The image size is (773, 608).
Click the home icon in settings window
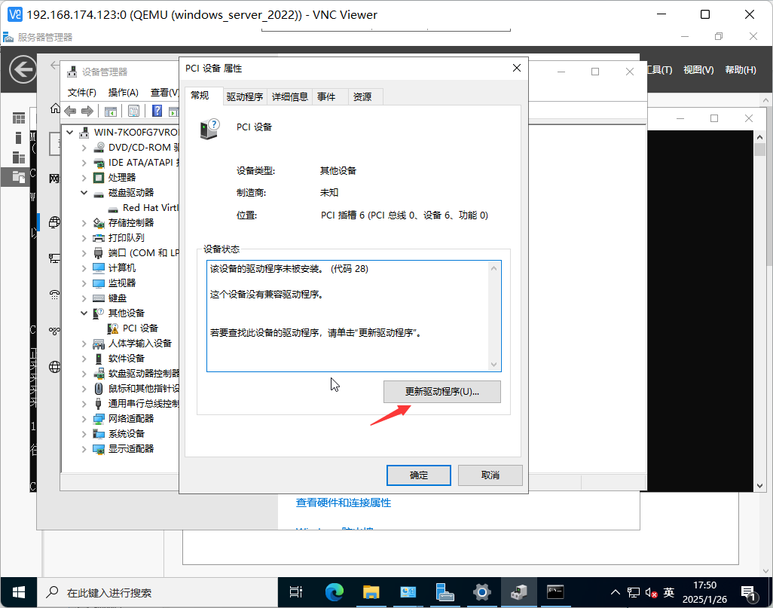pyautogui.click(x=55, y=108)
